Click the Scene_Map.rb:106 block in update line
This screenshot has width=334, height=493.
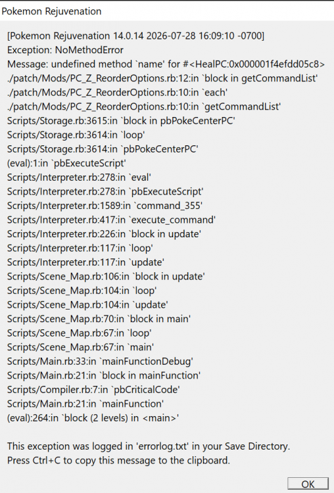pos(107,276)
